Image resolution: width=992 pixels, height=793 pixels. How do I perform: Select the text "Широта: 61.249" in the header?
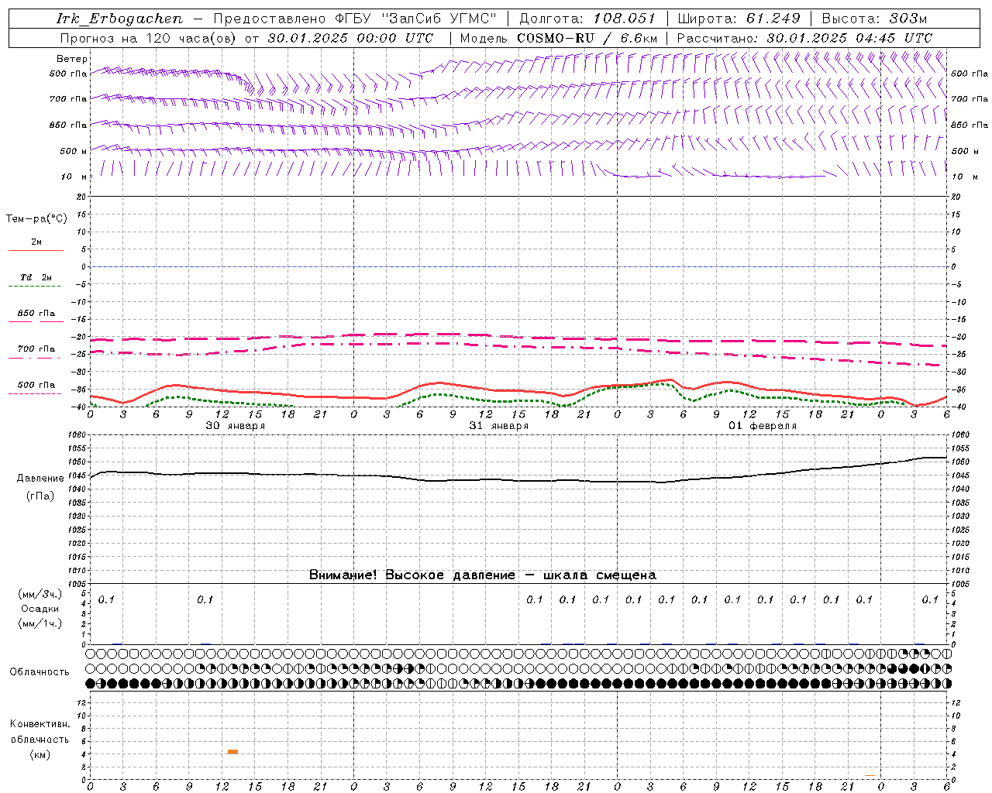739,19
